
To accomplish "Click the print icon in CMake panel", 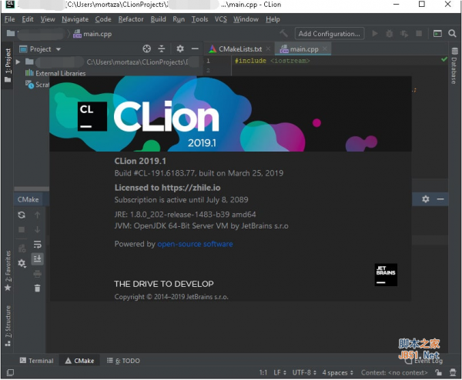I will [38, 274].
